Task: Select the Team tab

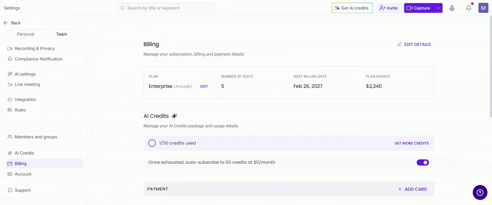Action: pos(61,34)
